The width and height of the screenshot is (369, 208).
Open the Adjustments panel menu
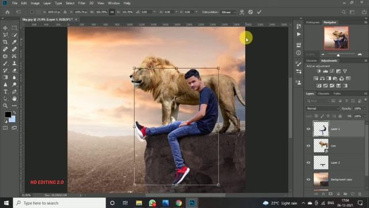366,61
